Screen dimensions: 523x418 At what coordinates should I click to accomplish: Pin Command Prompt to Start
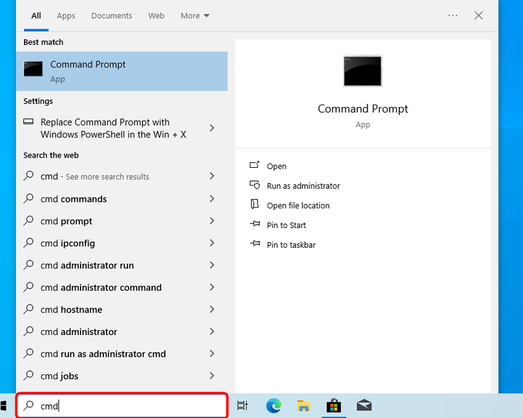coord(287,225)
